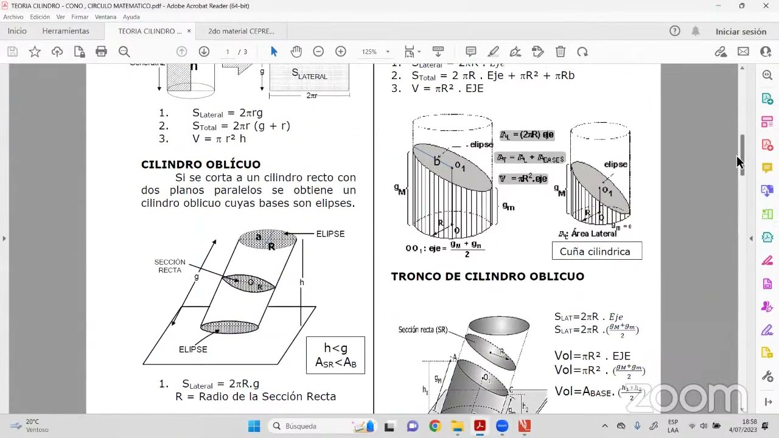Expand the left navigation pane
Image resolution: width=779 pixels, height=438 pixels.
click(x=4, y=238)
